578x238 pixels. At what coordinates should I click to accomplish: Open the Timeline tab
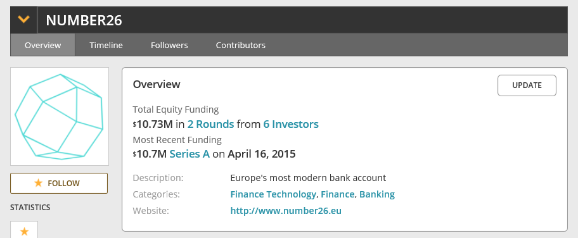click(106, 46)
